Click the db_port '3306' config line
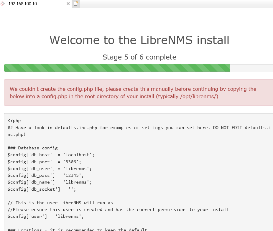This screenshot has height=231, width=273. click(44, 162)
